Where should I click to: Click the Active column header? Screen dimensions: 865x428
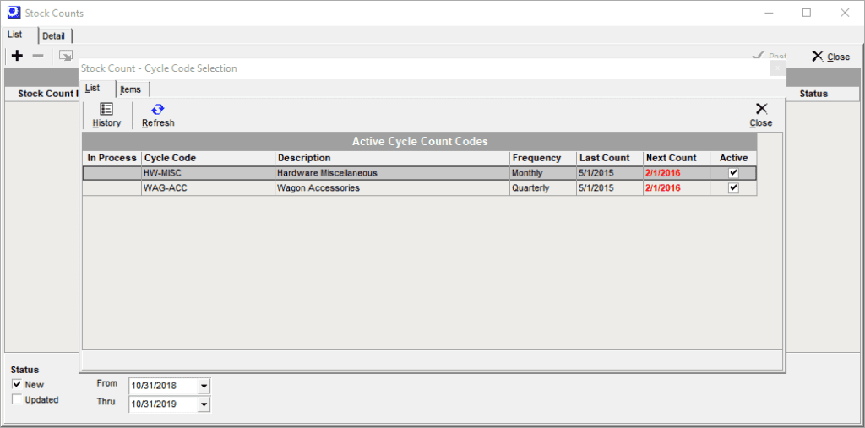[734, 158]
